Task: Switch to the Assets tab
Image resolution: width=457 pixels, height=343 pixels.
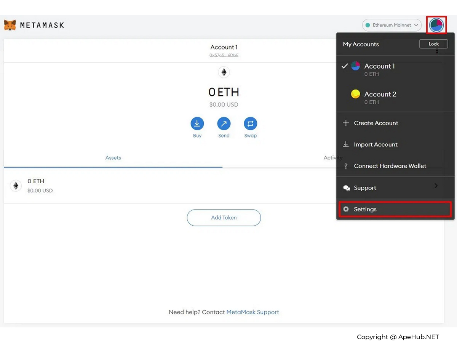Action: (x=113, y=158)
